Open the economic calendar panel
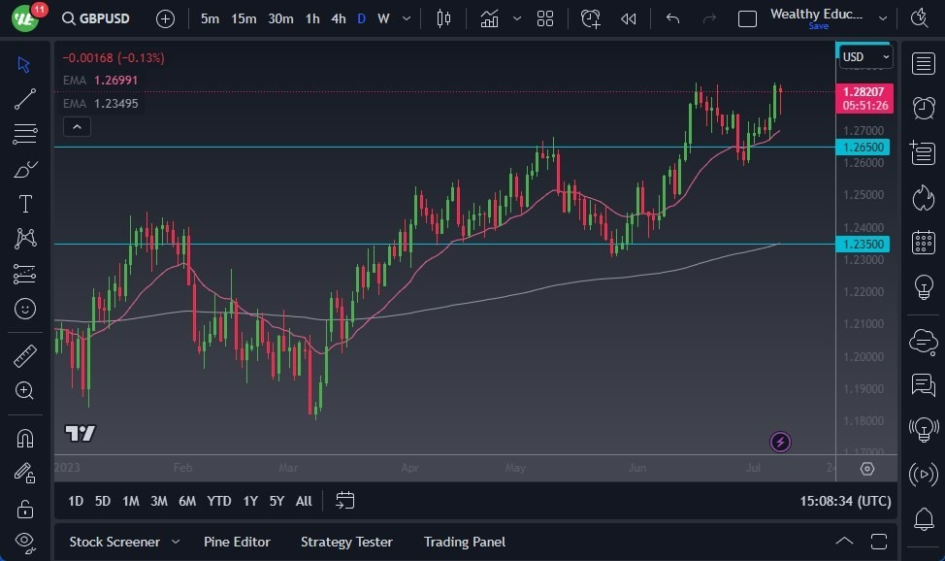Image resolution: width=945 pixels, height=561 pixels. [923, 242]
